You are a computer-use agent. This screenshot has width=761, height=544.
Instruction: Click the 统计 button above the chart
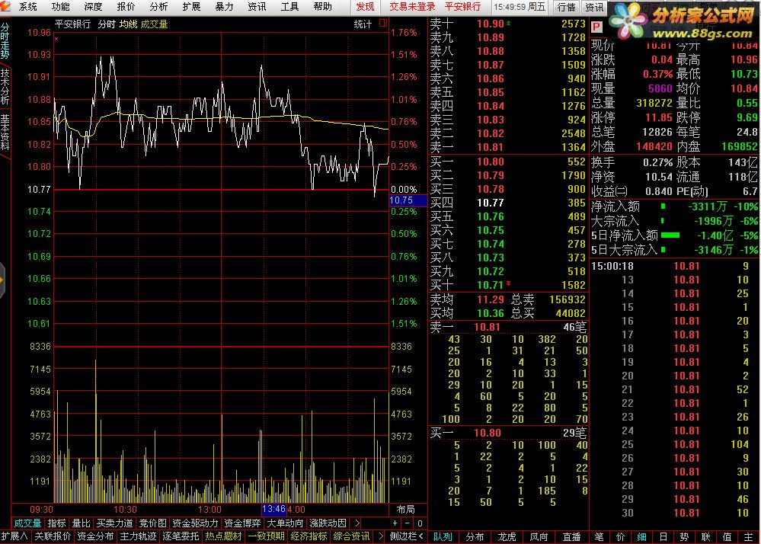tap(363, 24)
